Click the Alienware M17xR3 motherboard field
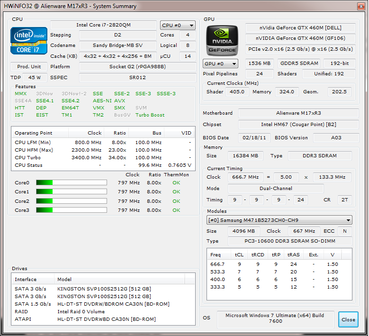 [x=298, y=113]
